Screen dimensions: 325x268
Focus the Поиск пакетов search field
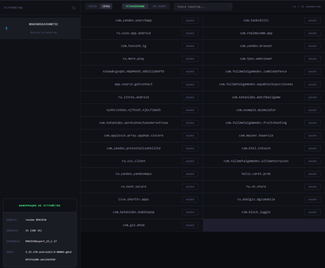coord(203,7)
